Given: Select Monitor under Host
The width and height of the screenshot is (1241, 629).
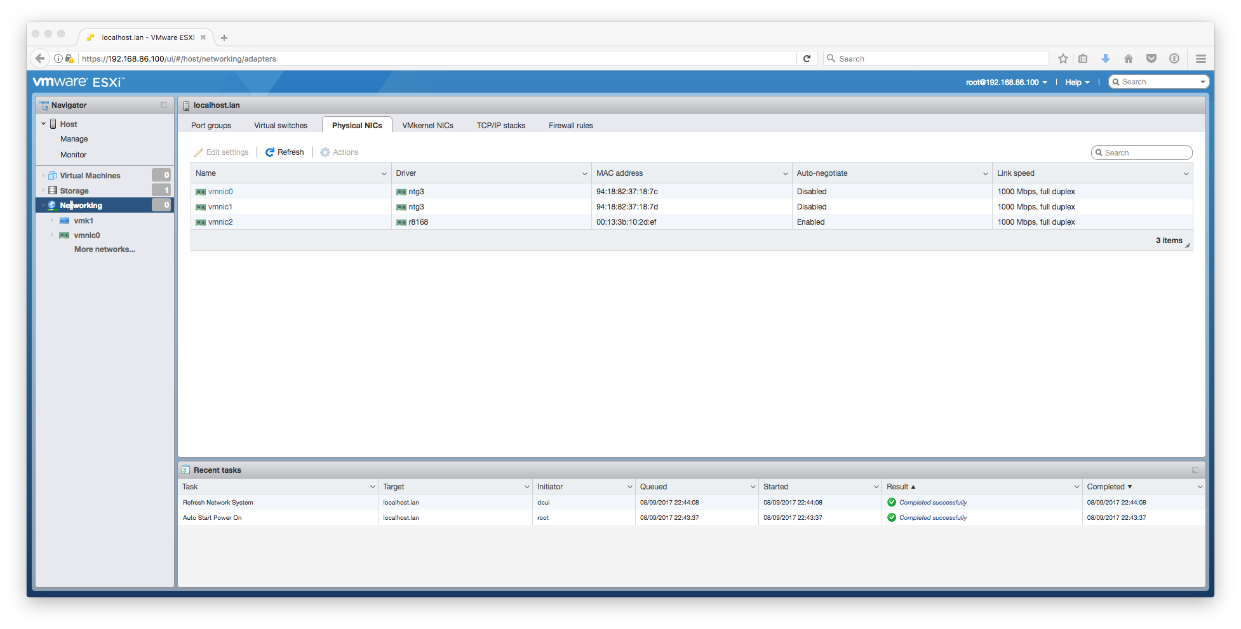Looking at the screenshot, I should point(74,155).
